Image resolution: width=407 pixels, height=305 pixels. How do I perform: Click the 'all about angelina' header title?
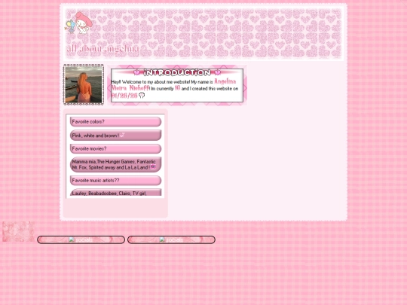click(103, 48)
